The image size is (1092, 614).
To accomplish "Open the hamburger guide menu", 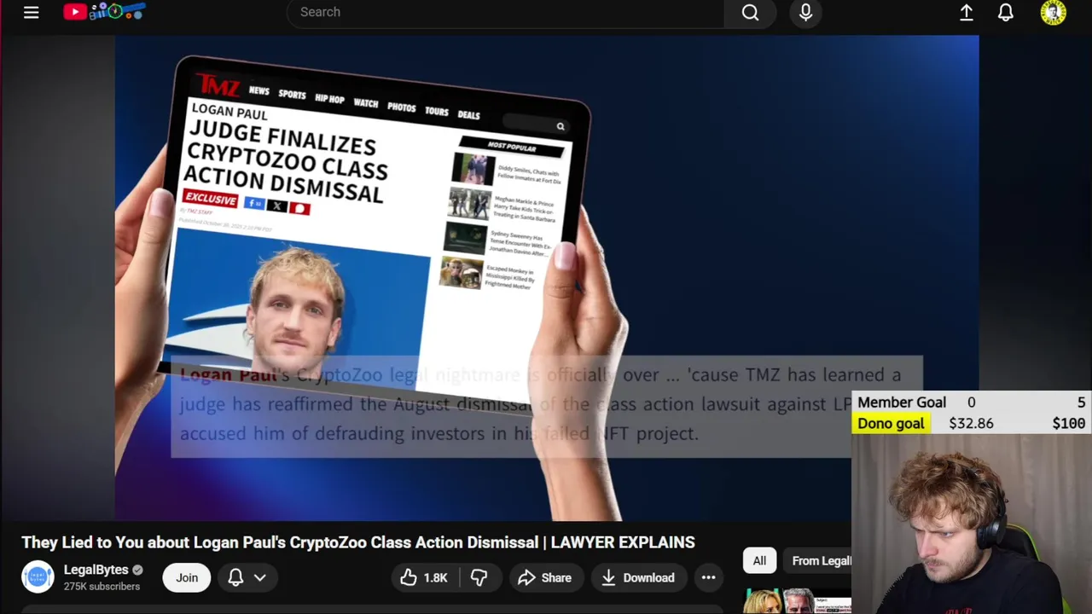I will point(32,12).
